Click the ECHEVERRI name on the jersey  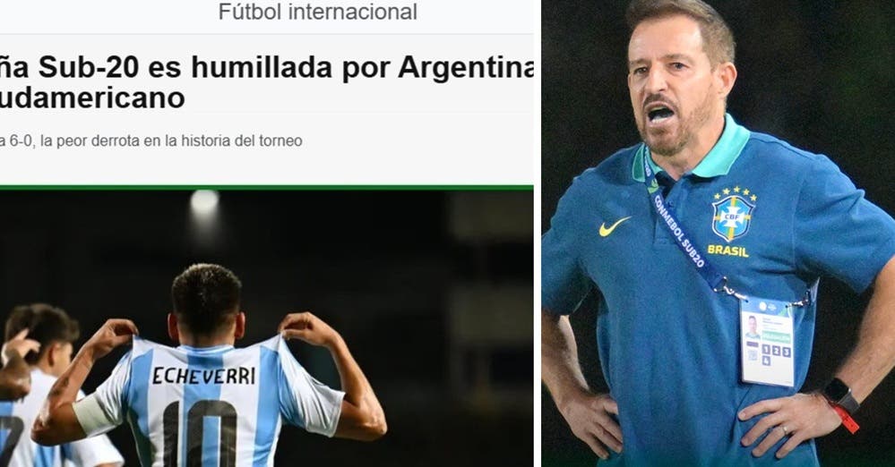203,375
